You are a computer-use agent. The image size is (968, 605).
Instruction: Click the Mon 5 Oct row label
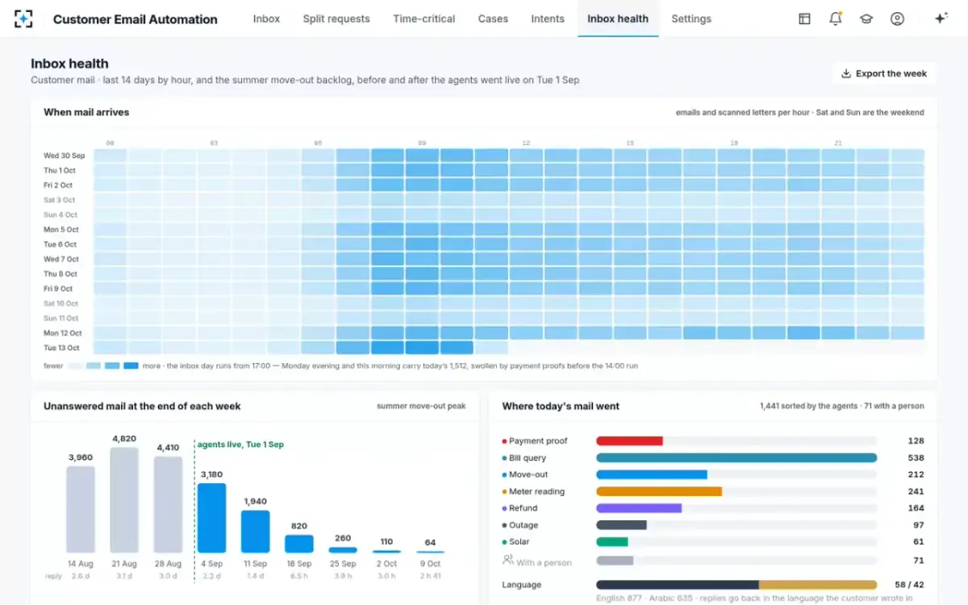click(x=60, y=230)
